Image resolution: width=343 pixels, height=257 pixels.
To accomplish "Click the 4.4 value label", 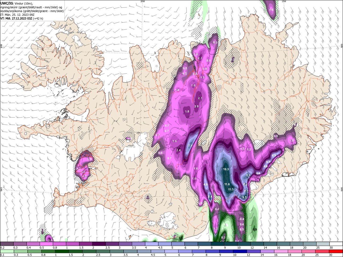I will [258, 173].
